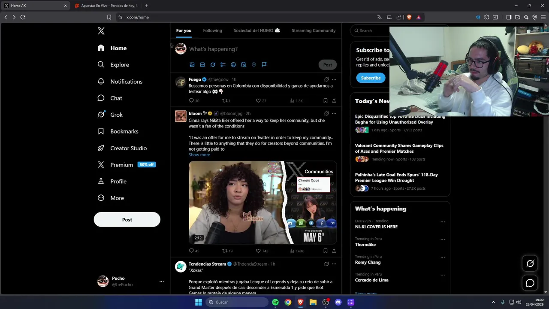Open more options on bloom post
This screenshot has height=309, width=549.
click(334, 113)
